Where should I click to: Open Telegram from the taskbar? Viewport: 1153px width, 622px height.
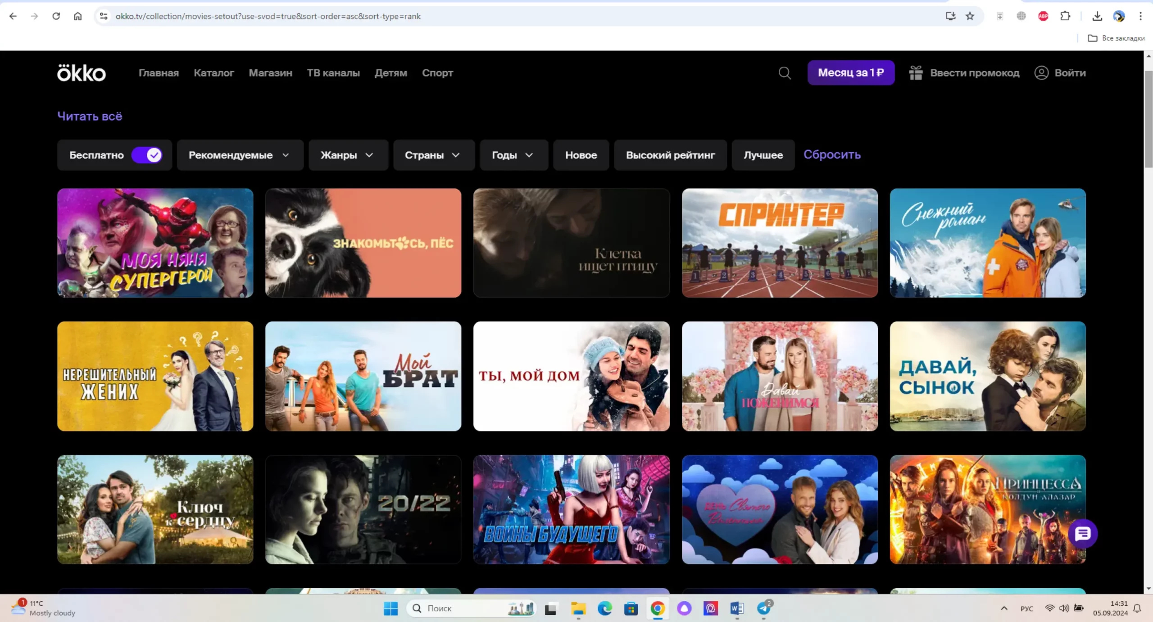click(764, 608)
